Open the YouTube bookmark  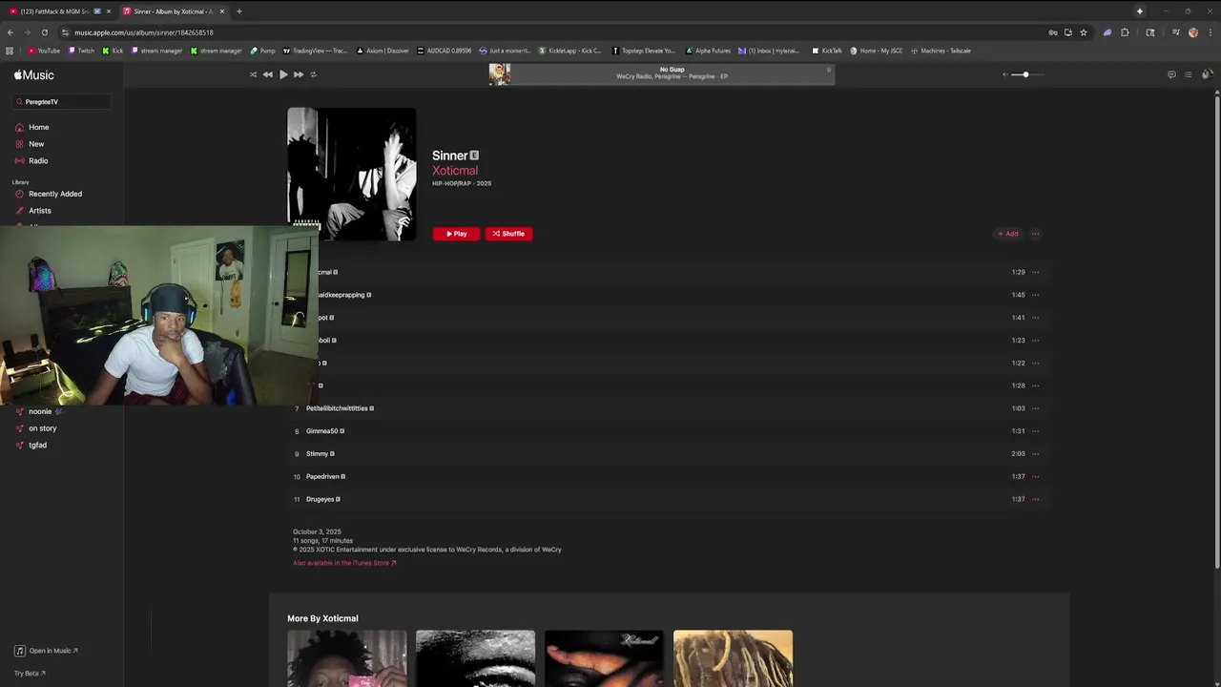pyautogui.click(x=44, y=51)
